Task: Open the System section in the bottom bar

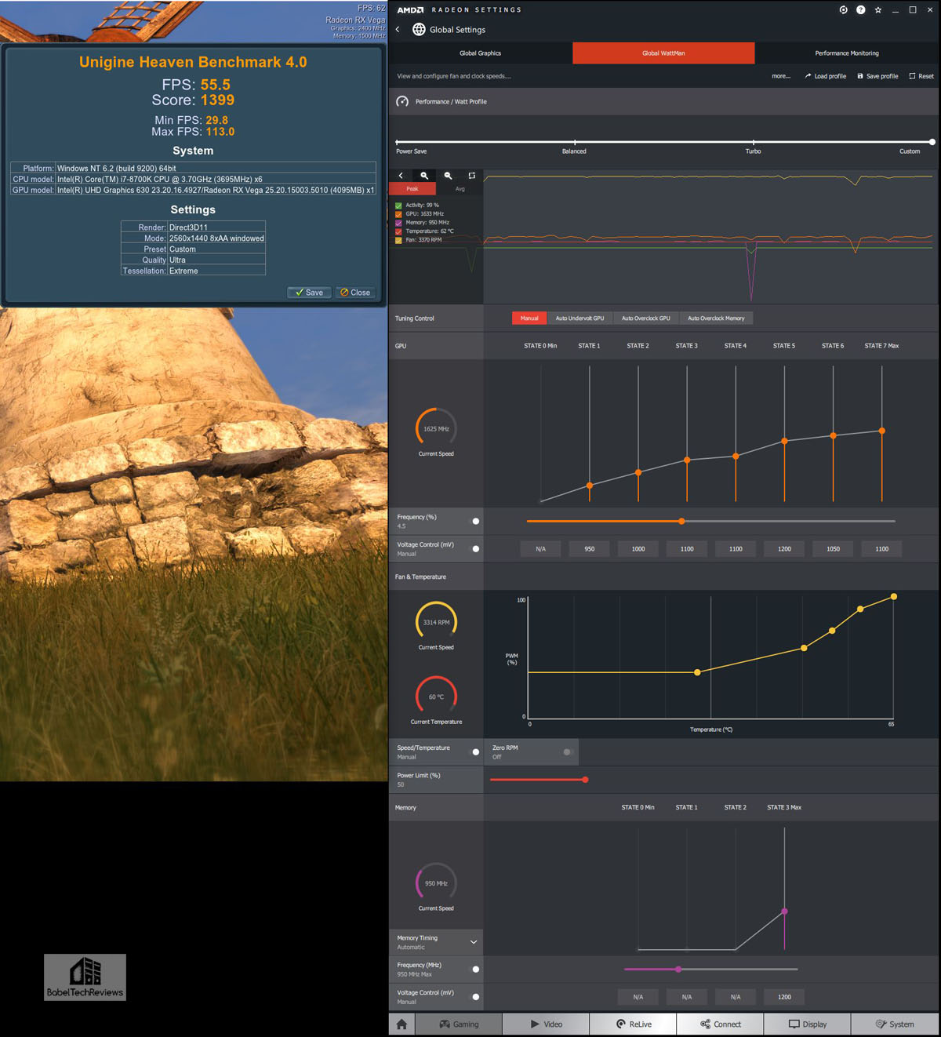Action: [x=895, y=1024]
